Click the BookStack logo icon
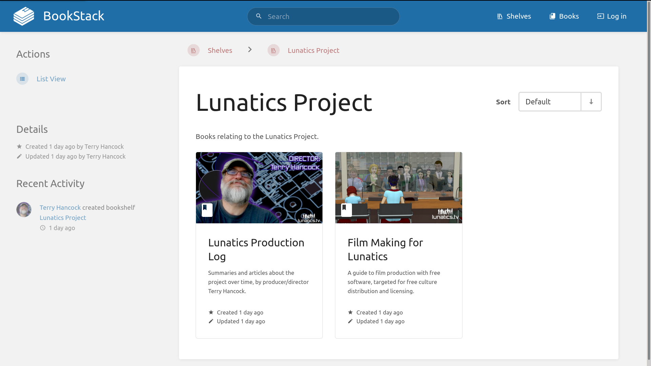The width and height of the screenshot is (651, 366). (24, 16)
